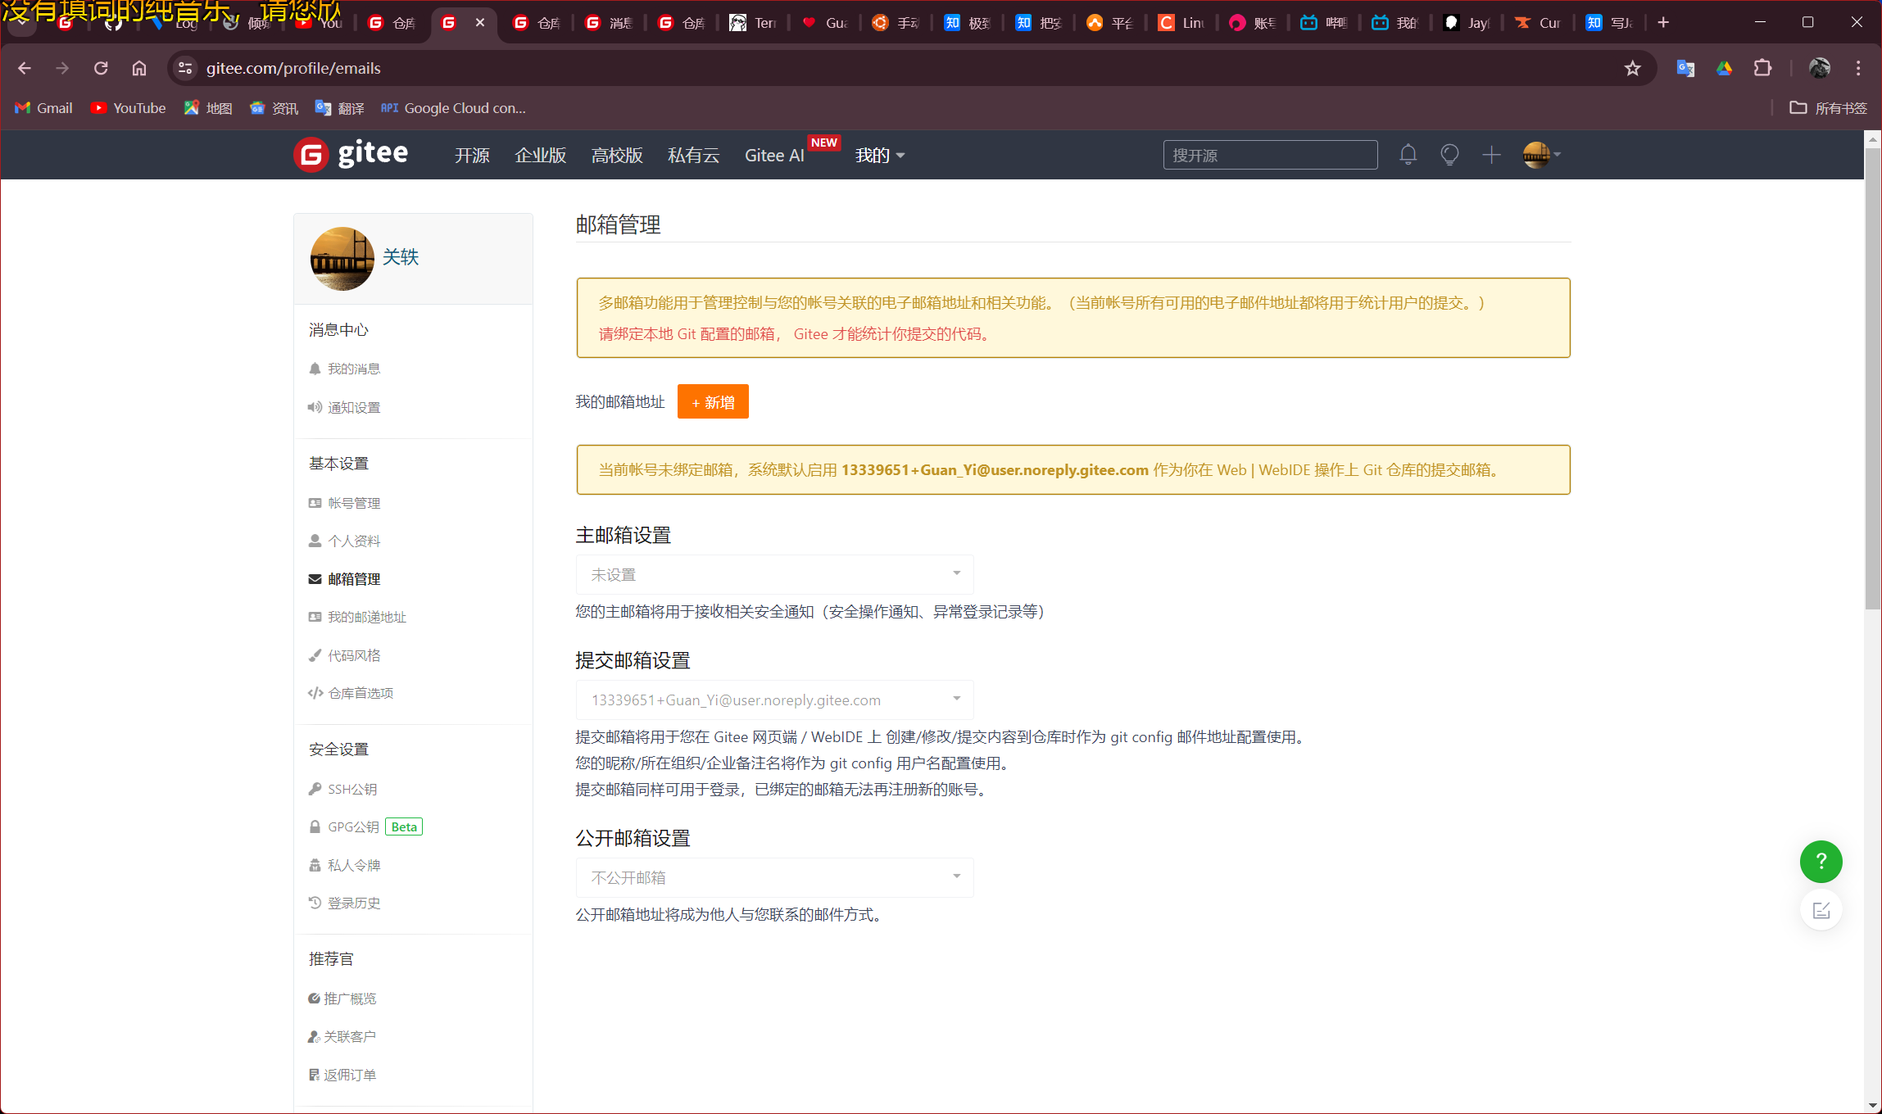Viewport: 1882px width, 1114px height.
Task: Click the plus icon in Gitee header
Action: [1491, 155]
